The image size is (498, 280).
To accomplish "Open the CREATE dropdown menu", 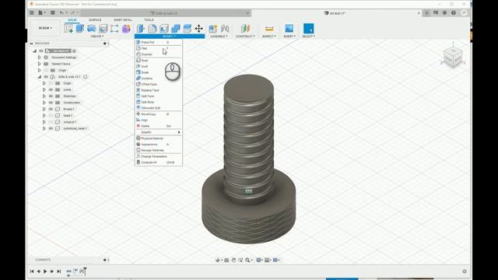I will pyautogui.click(x=96, y=37).
